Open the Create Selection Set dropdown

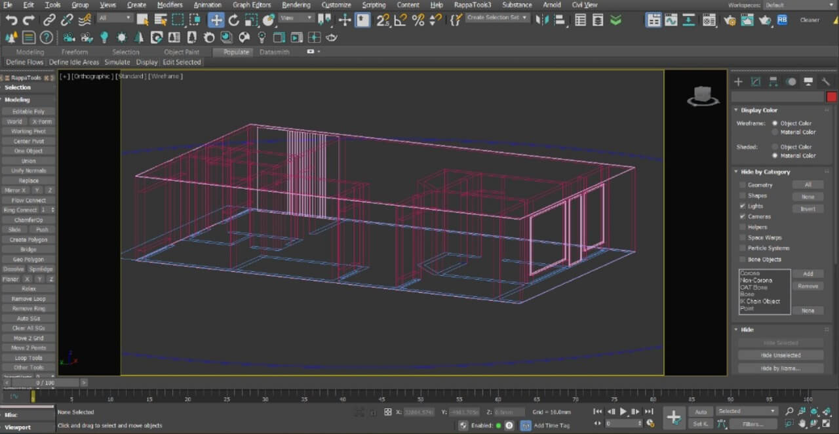click(498, 18)
